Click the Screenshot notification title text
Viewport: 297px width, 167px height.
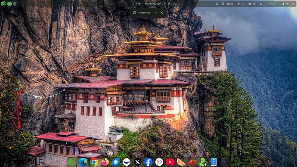coord(144,12)
